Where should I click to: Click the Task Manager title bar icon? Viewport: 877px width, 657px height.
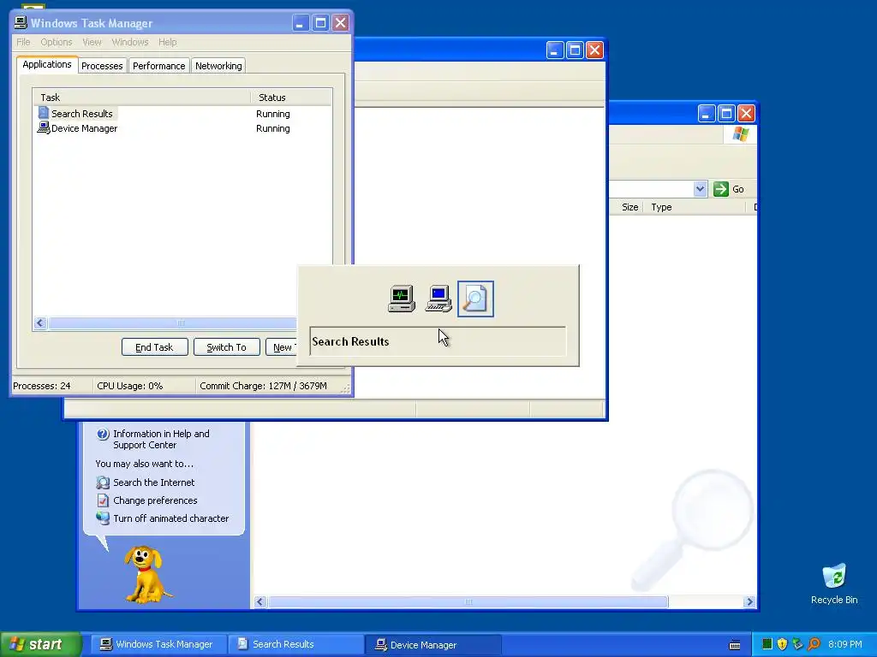[x=21, y=22]
